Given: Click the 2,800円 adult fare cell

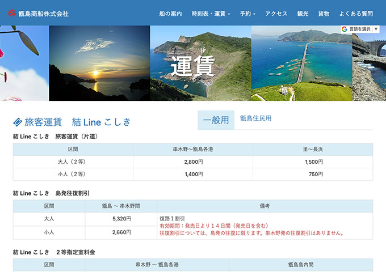Looking at the screenshot, I should 193,161.
